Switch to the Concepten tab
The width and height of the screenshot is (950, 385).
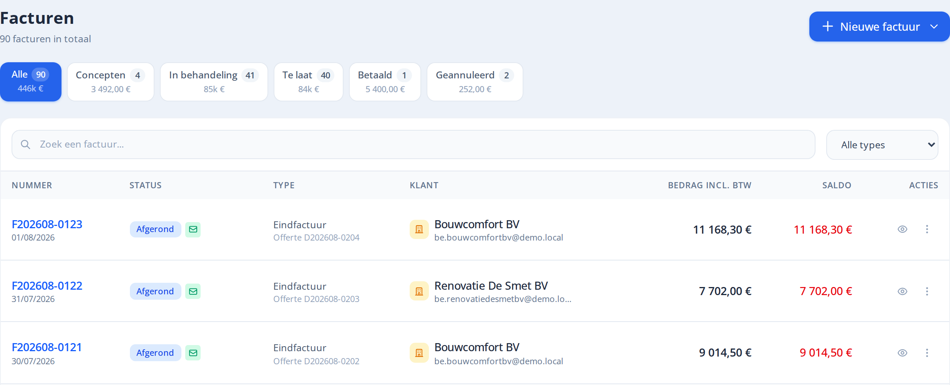tap(111, 82)
